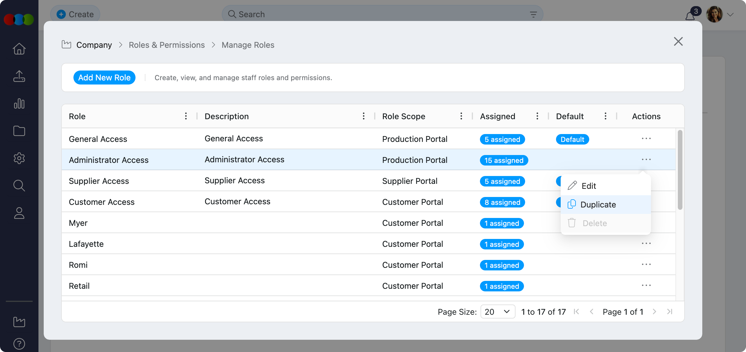Open the settings gear in sidebar
Viewport: 746px width, 352px height.
[19, 158]
